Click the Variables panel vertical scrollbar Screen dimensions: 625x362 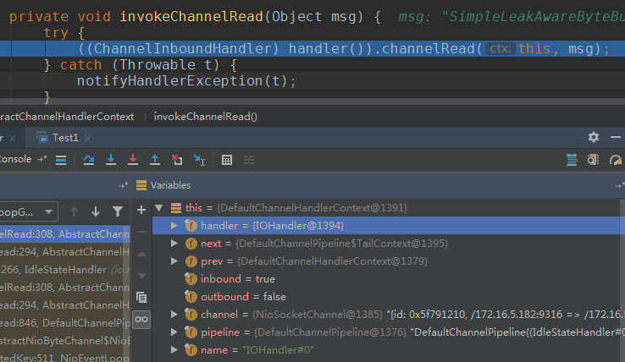(x=622, y=280)
